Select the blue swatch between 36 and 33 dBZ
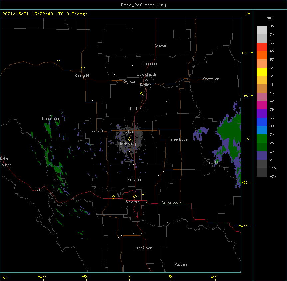The height and width of the screenshot is (281, 287). tap(262, 122)
